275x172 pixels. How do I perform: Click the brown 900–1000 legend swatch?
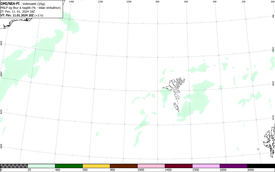coord(124,166)
